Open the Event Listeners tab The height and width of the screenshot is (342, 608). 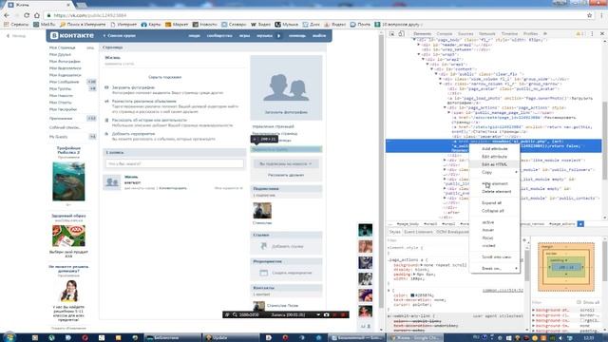tap(418, 232)
